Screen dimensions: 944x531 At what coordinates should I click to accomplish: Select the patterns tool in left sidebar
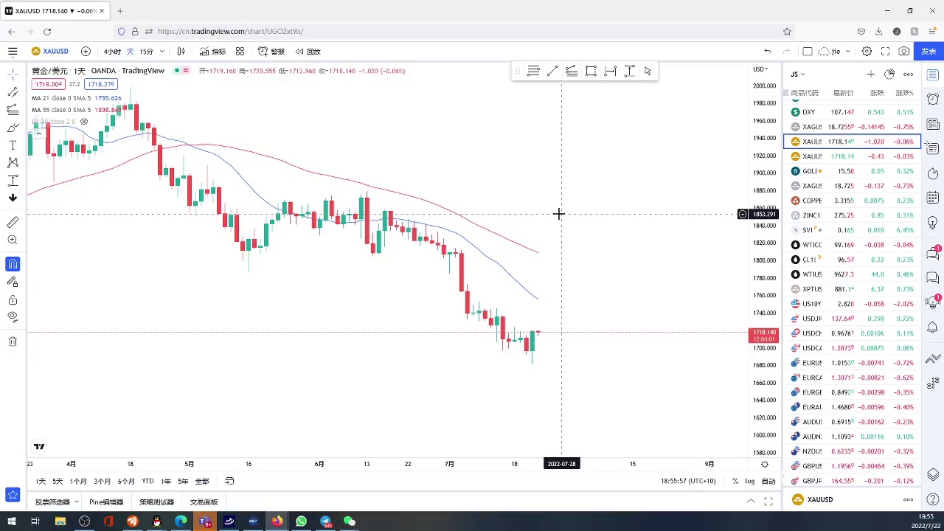[x=13, y=163]
